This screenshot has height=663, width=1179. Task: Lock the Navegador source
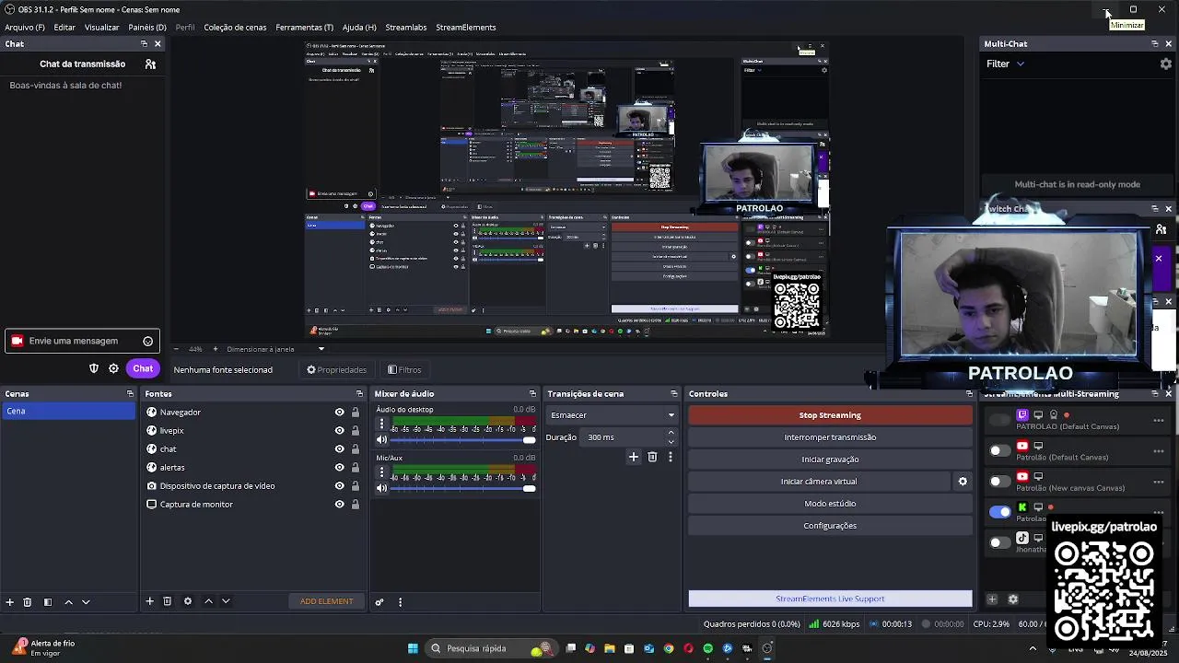point(356,413)
